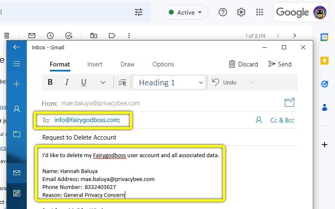Toggle Italic text formatting

click(67, 82)
